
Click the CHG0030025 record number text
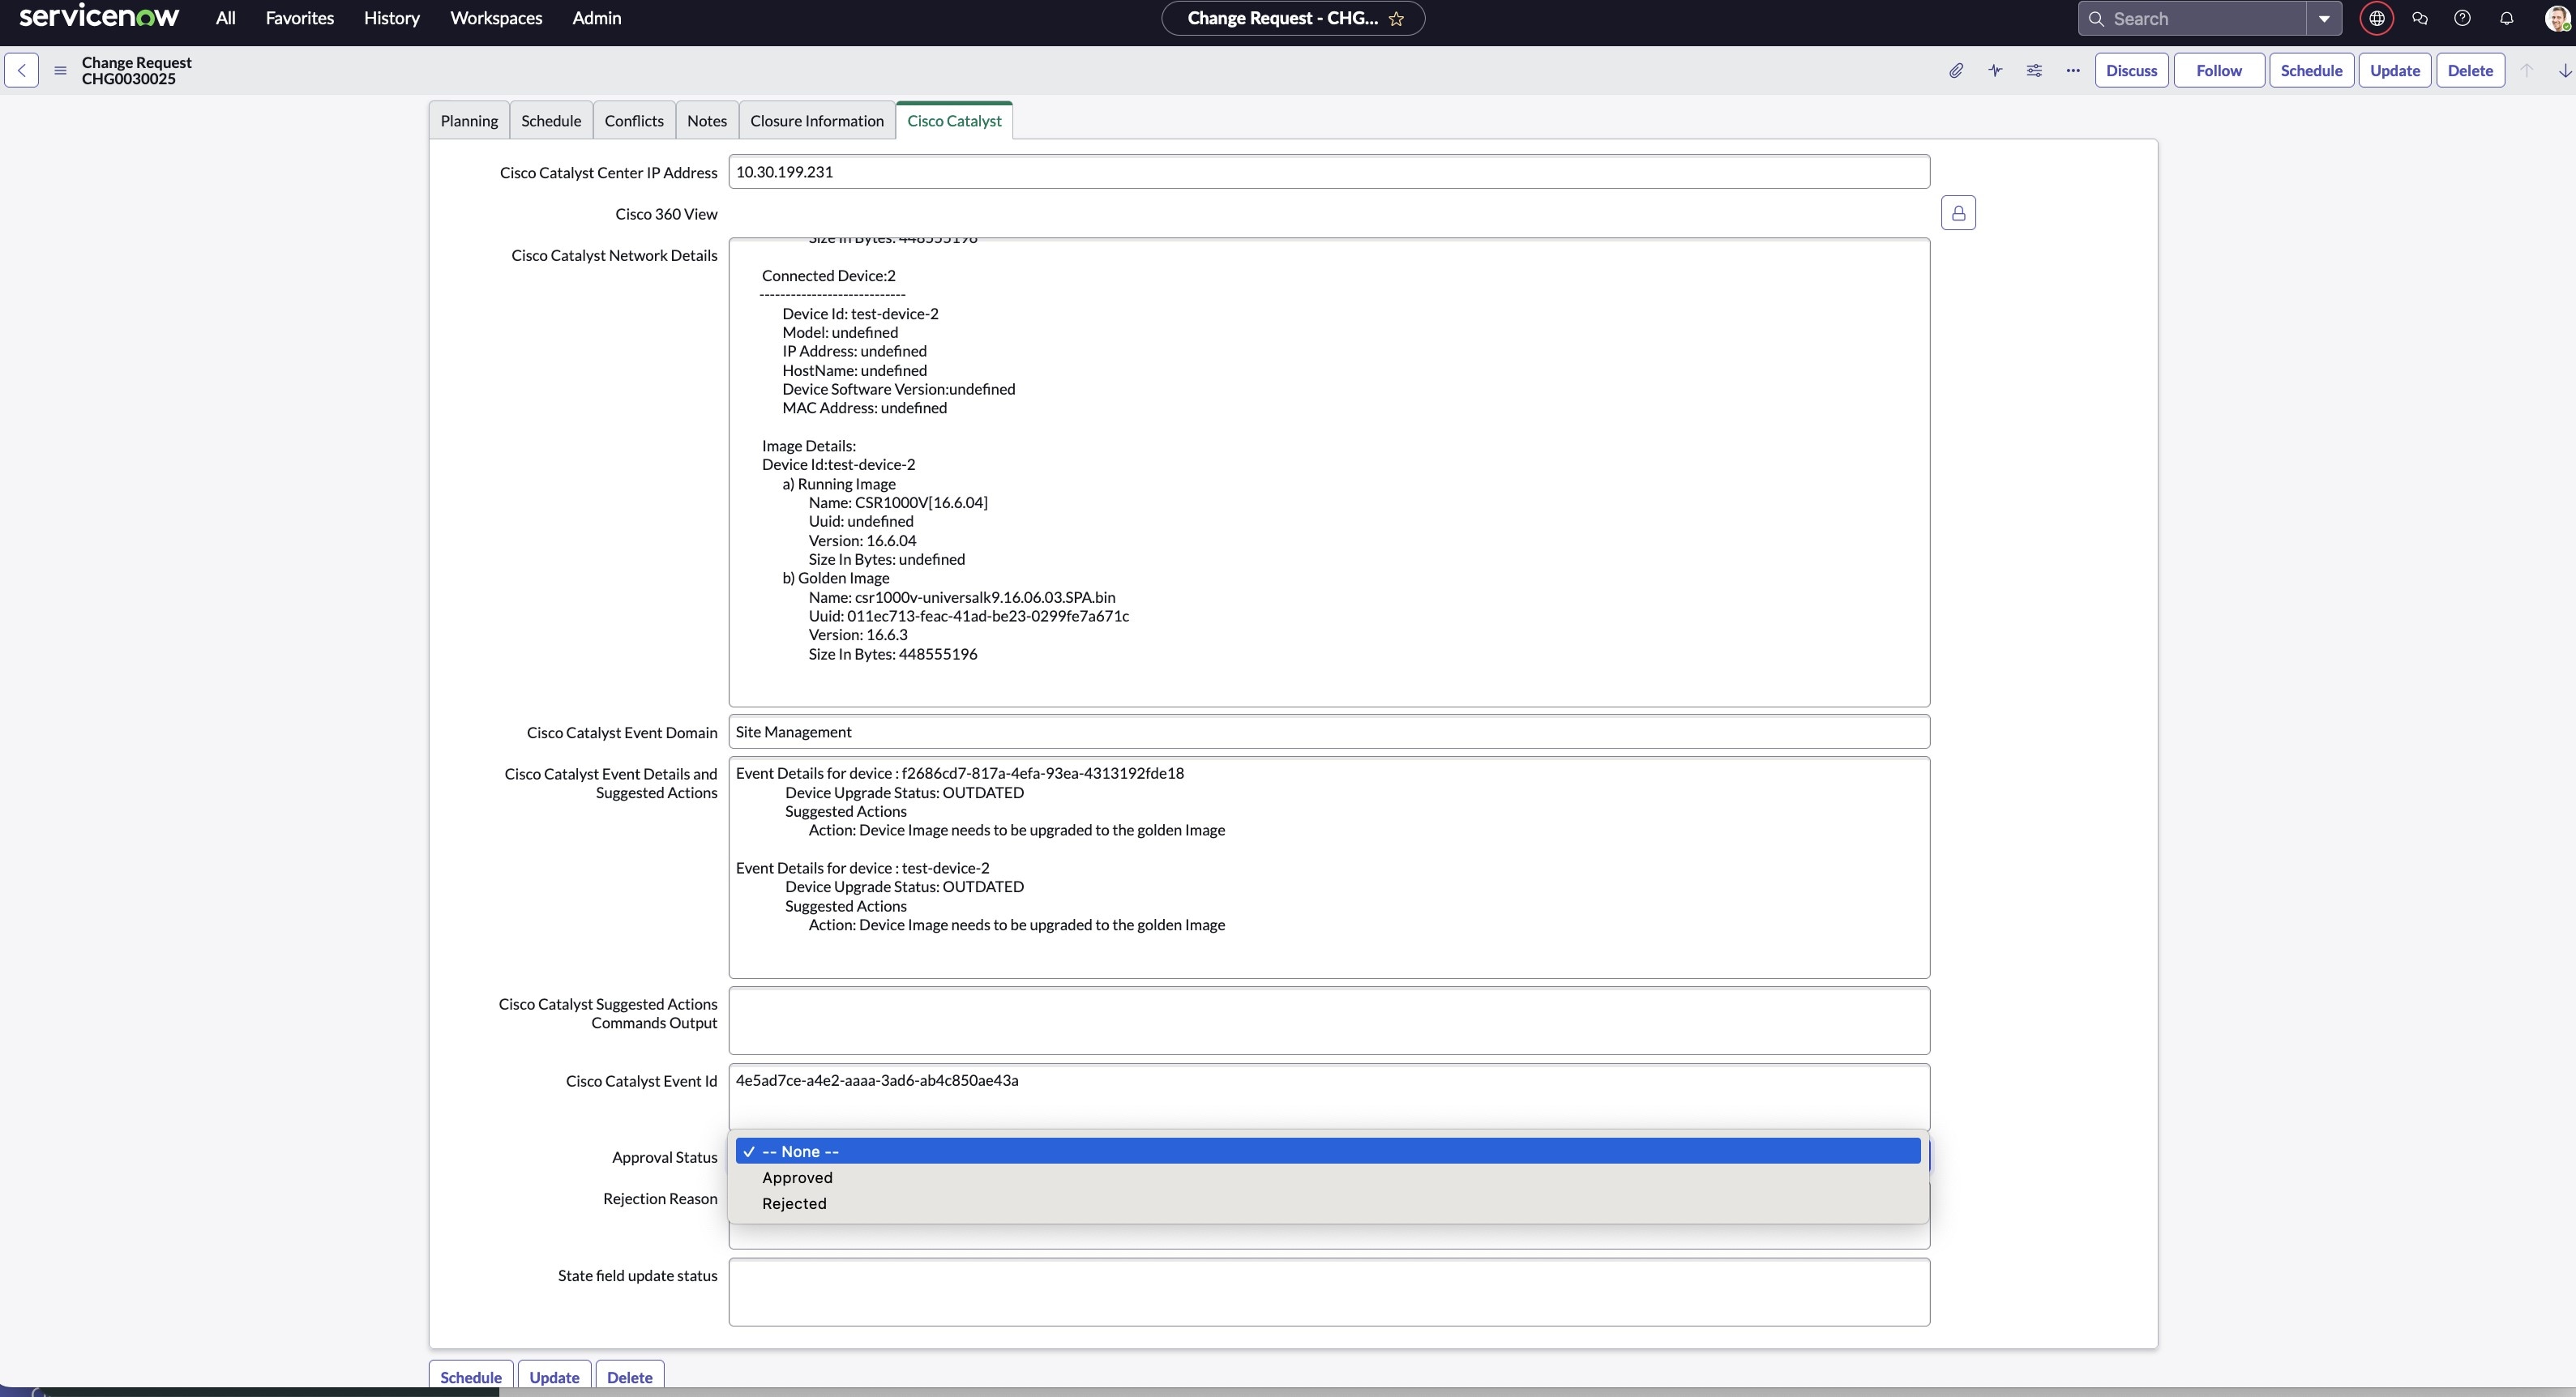point(129,79)
